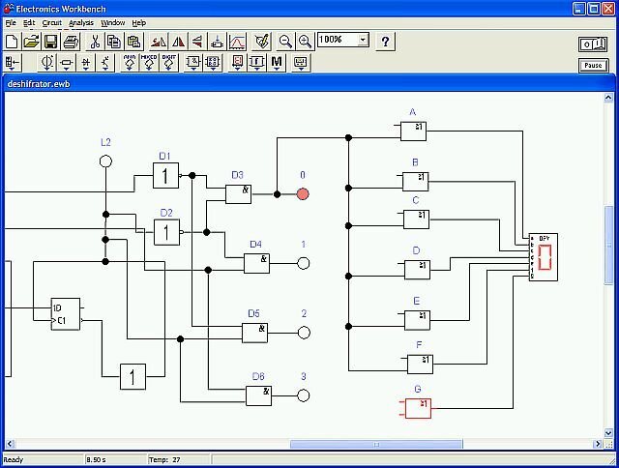Display the analysis graphs
Viewport: 619px width, 468px height.
click(x=237, y=41)
